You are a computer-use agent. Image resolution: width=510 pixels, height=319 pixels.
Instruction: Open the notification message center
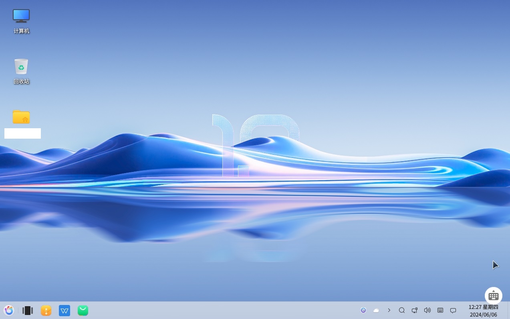pos(453,310)
